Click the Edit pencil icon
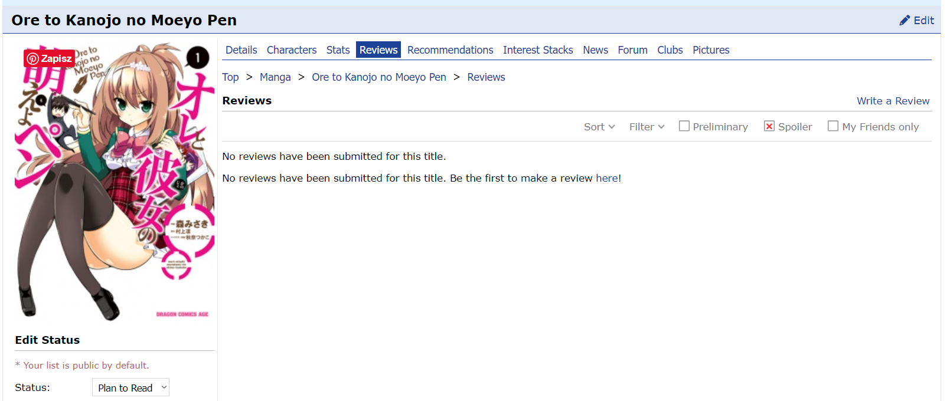This screenshot has width=950, height=401. tap(904, 21)
